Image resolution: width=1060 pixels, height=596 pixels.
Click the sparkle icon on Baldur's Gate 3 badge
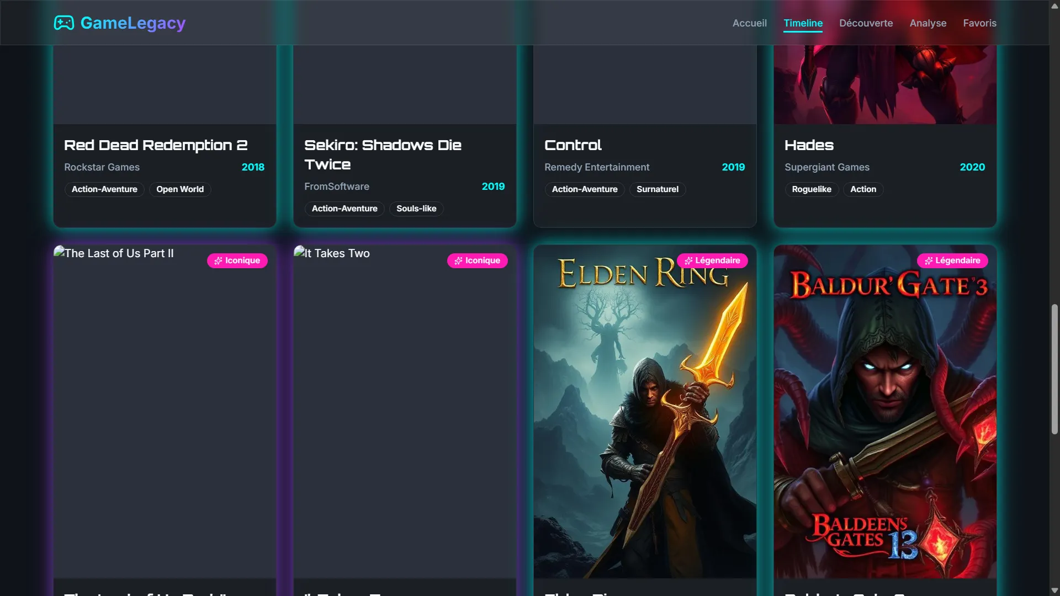point(928,260)
